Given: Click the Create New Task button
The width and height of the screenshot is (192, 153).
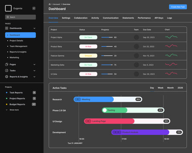Looking at the screenshot, I should point(178,7).
